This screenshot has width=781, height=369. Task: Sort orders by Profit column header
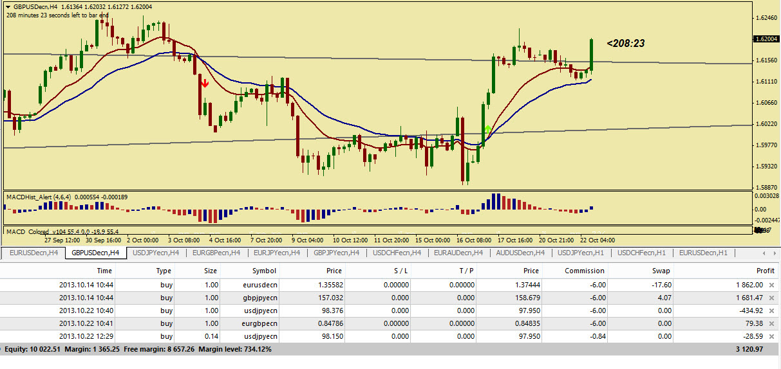(x=765, y=271)
